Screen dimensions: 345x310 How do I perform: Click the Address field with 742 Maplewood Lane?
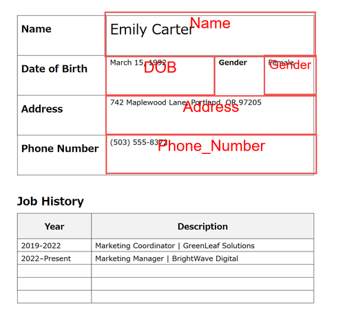tap(211, 115)
